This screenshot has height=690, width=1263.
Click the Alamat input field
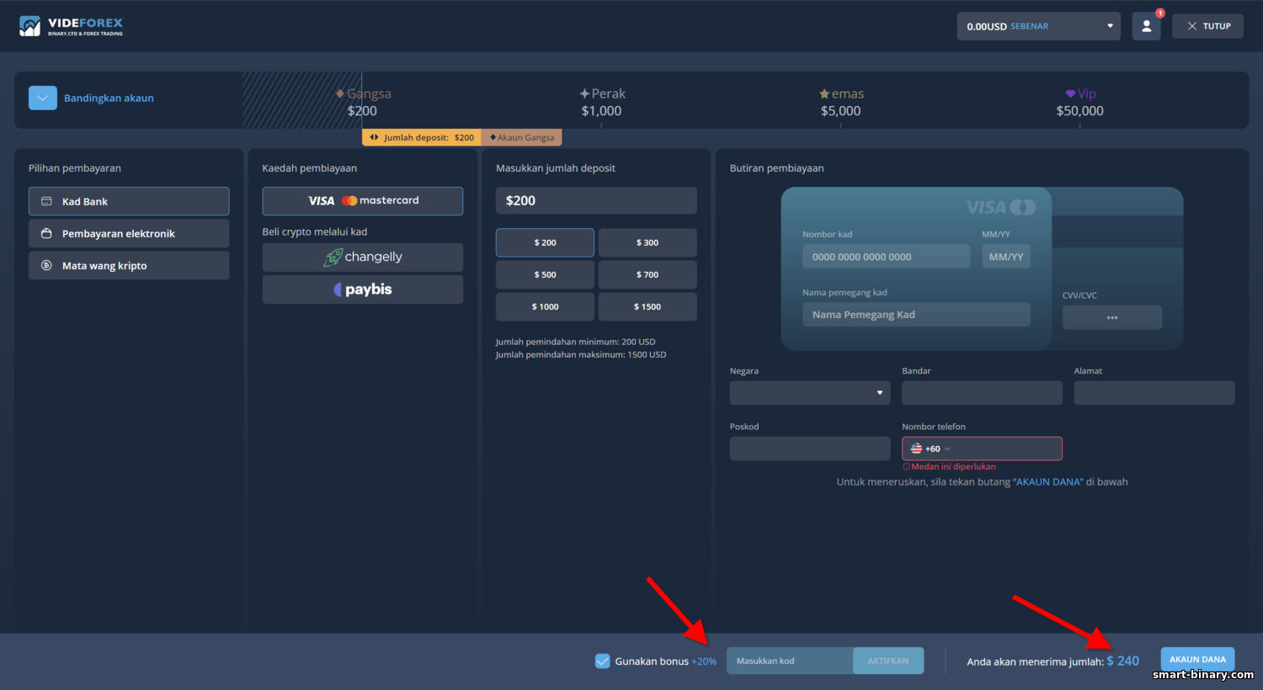tap(1154, 393)
